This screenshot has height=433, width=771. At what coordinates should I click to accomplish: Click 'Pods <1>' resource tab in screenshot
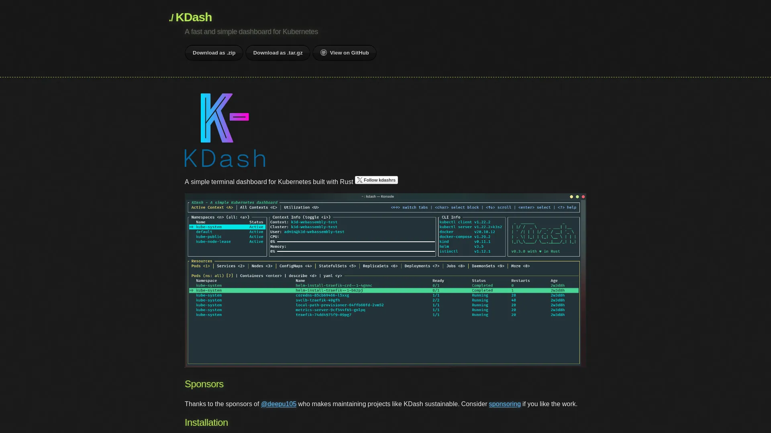(x=201, y=266)
